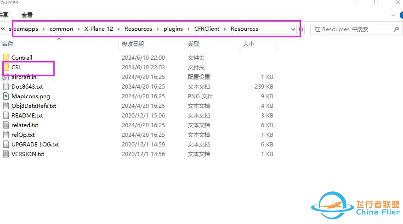Select the README.txt file icon

point(6,116)
